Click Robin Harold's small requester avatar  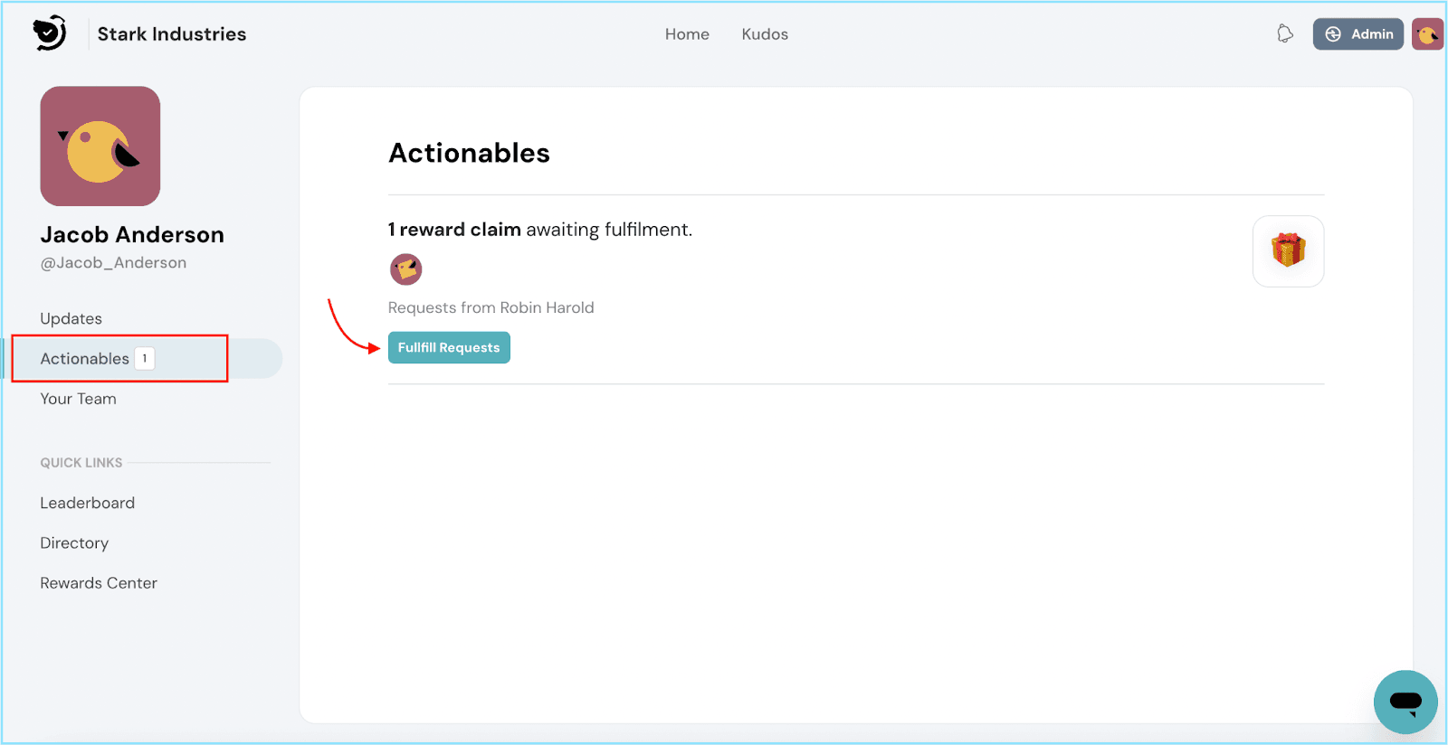pyautogui.click(x=405, y=269)
